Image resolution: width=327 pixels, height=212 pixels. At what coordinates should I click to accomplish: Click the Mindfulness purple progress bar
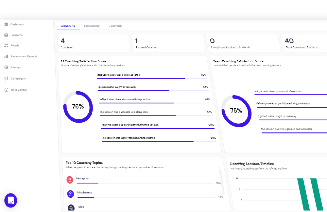coord(146,197)
